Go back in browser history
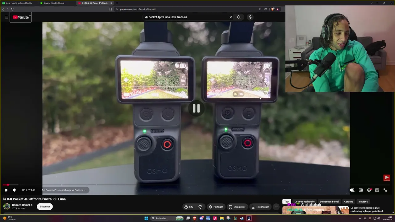The image size is (395, 222). point(3,9)
